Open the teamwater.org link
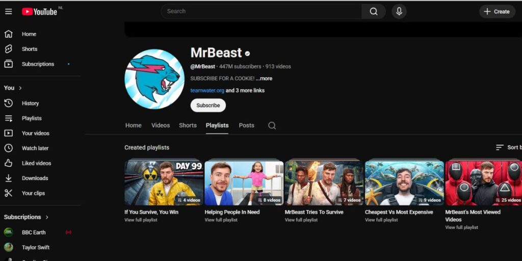Image resolution: width=522 pixels, height=261 pixels. 207,91
